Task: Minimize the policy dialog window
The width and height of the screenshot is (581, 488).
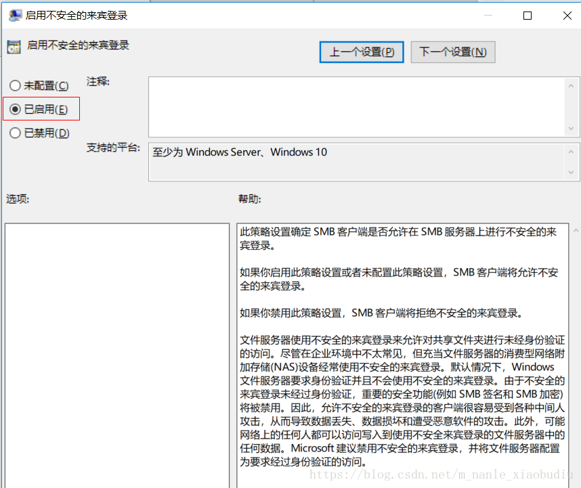Action: click(x=488, y=16)
